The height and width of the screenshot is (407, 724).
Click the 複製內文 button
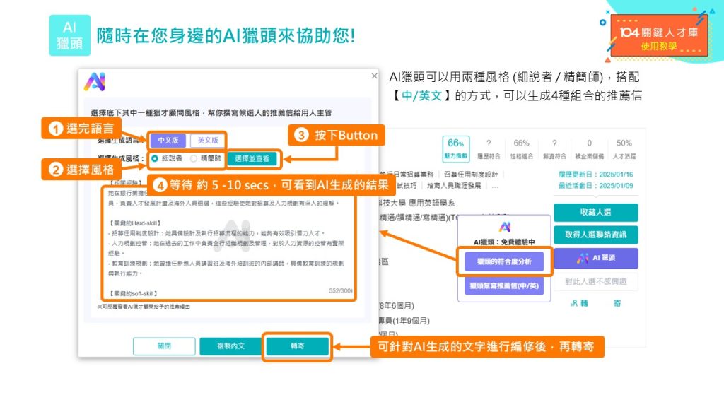(x=230, y=346)
